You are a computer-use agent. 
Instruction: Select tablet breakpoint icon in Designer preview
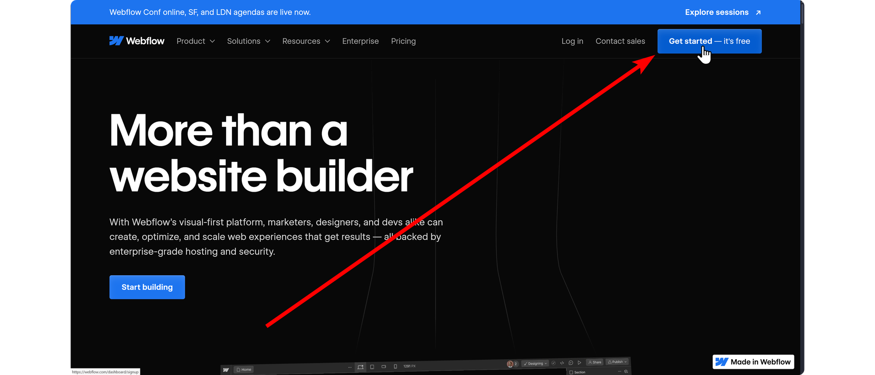click(x=372, y=367)
